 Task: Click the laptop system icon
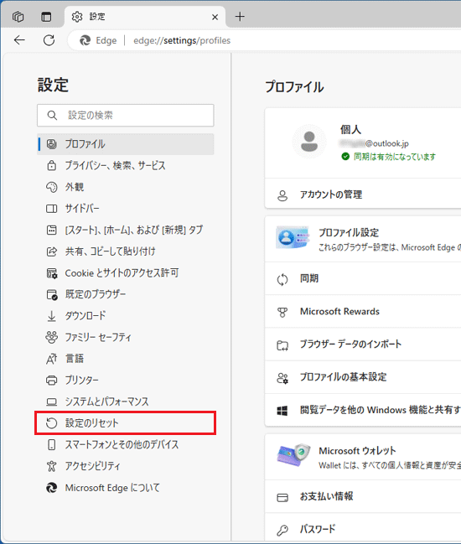point(52,402)
